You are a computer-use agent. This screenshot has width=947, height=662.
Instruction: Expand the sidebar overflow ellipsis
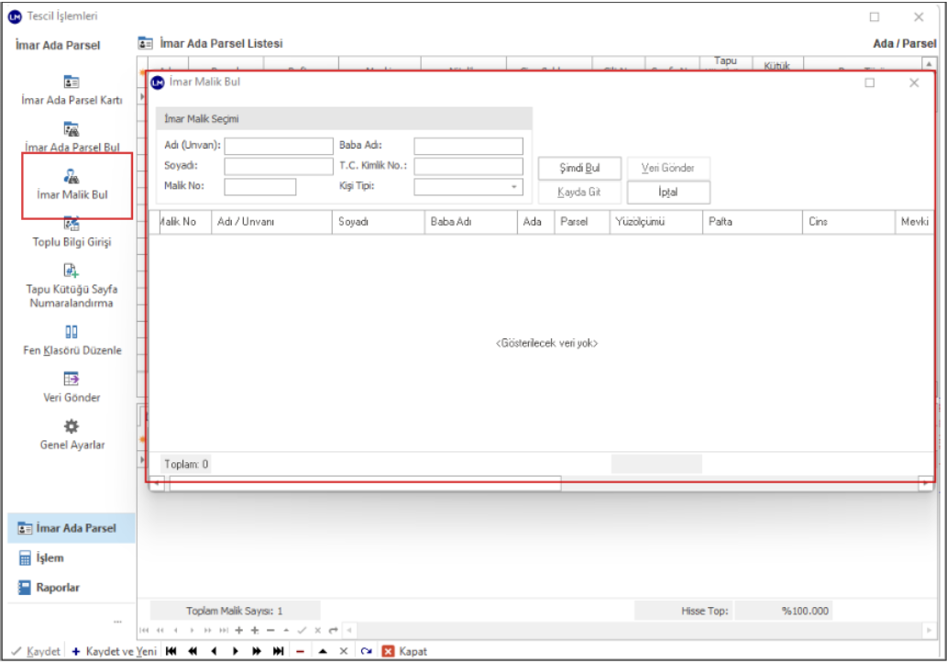pos(117,622)
